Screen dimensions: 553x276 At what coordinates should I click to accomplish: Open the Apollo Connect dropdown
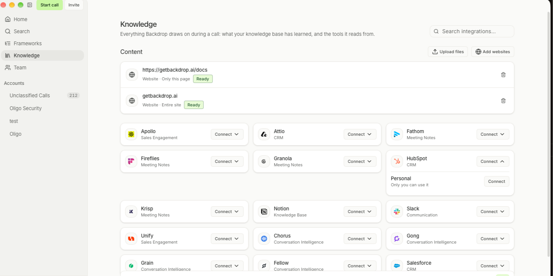coord(227,134)
